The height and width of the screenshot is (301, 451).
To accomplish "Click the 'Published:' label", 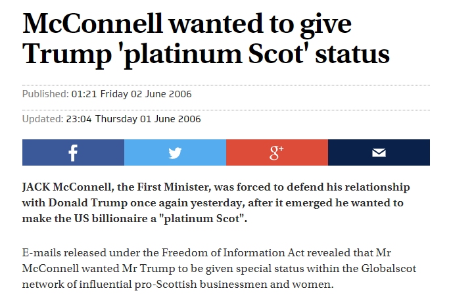I will tap(45, 94).
